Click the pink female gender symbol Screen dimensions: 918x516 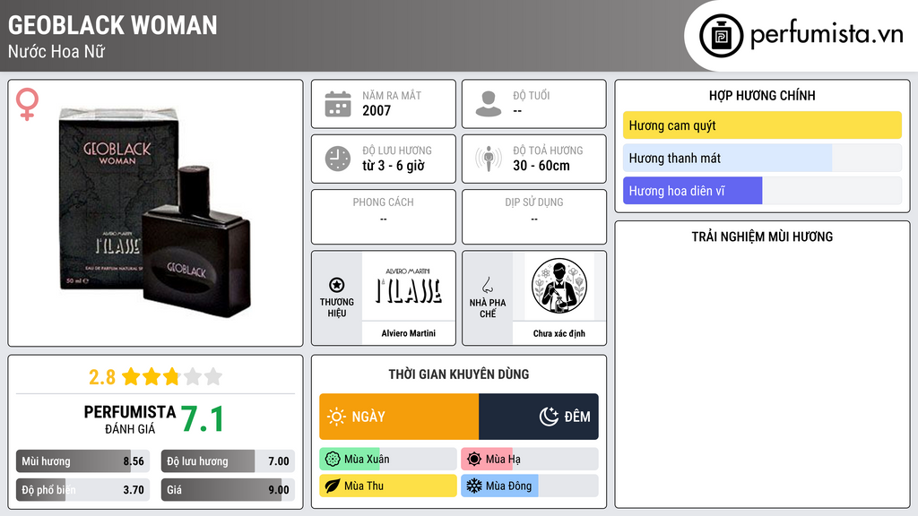click(x=27, y=104)
